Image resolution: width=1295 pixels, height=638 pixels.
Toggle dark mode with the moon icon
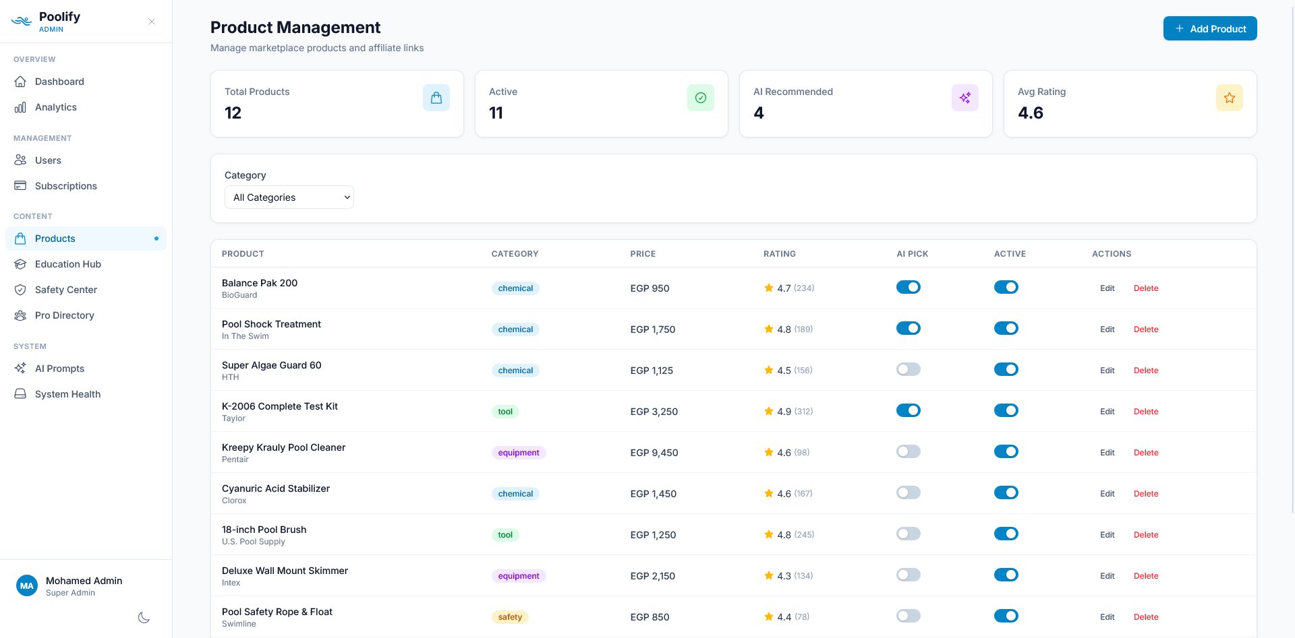pyautogui.click(x=144, y=617)
